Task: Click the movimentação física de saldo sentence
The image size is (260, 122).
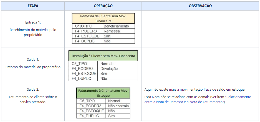Action: point(195,90)
